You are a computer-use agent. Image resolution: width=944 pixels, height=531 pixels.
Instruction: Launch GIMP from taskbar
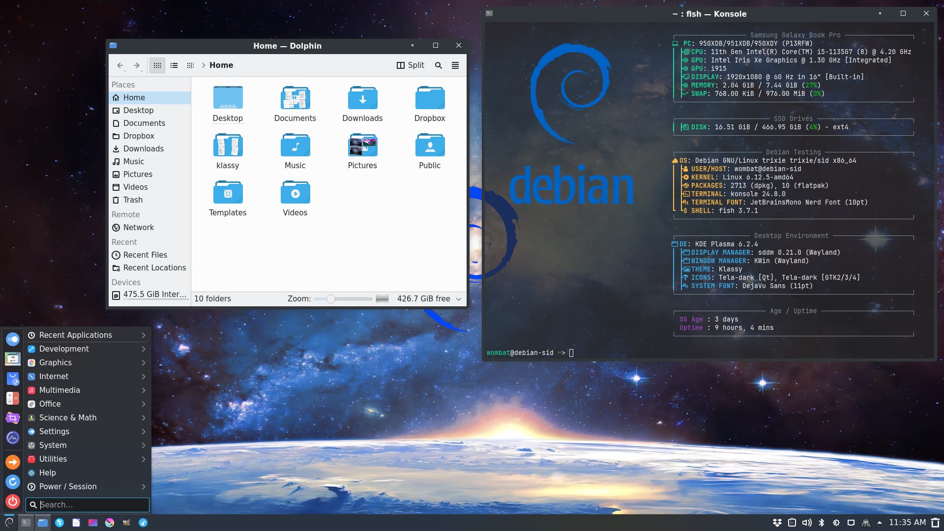pos(126,523)
